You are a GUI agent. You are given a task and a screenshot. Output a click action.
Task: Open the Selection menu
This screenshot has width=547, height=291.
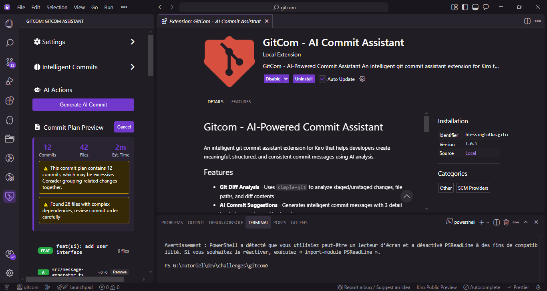pyautogui.click(x=57, y=7)
